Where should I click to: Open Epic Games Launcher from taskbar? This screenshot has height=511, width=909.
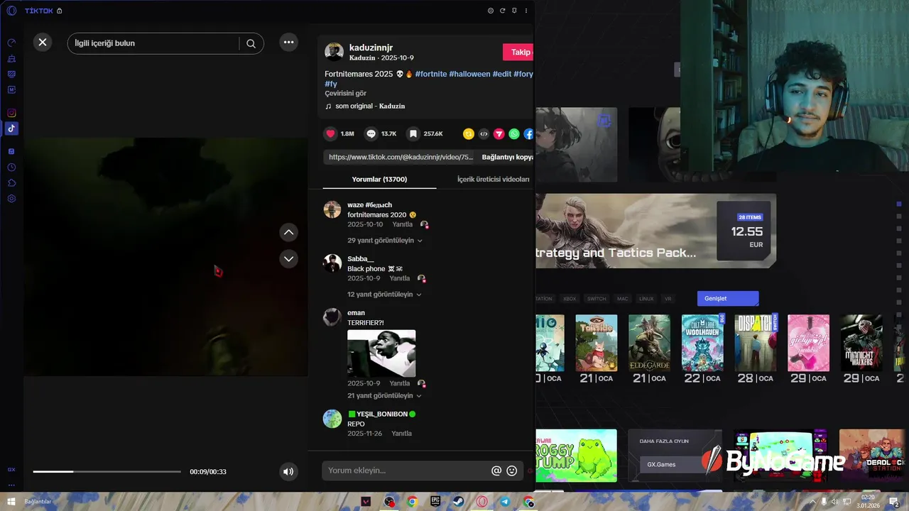point(435,502)
